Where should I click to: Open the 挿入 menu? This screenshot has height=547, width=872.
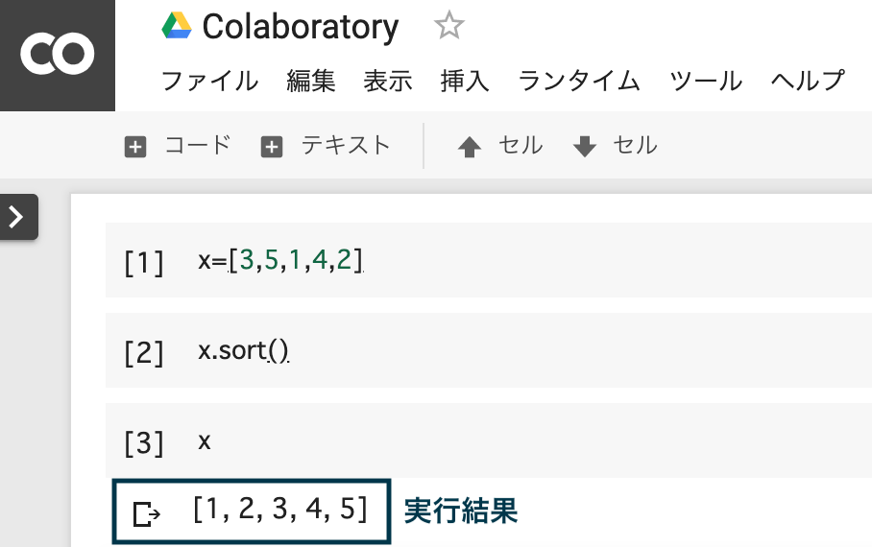465,81
